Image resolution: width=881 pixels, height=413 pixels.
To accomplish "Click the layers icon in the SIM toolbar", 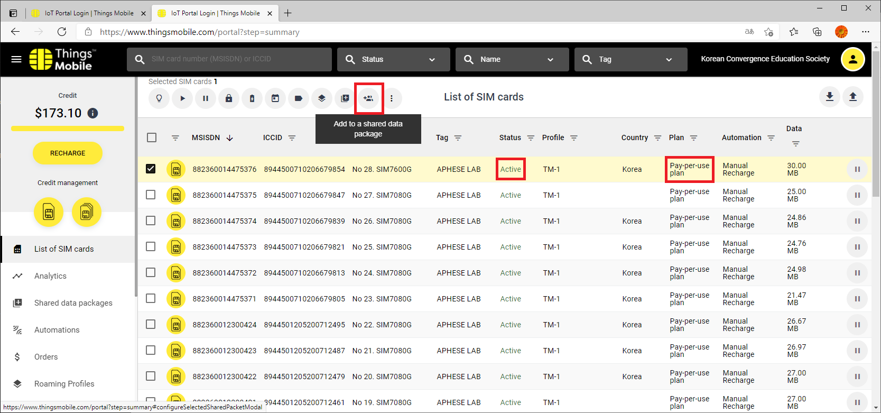I will [322, 98].
